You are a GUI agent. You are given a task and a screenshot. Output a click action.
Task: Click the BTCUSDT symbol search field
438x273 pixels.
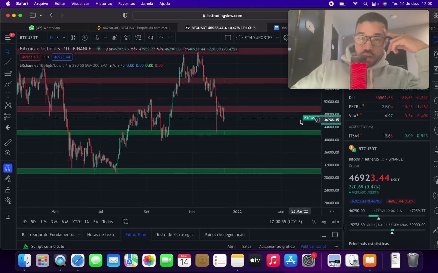29,38
